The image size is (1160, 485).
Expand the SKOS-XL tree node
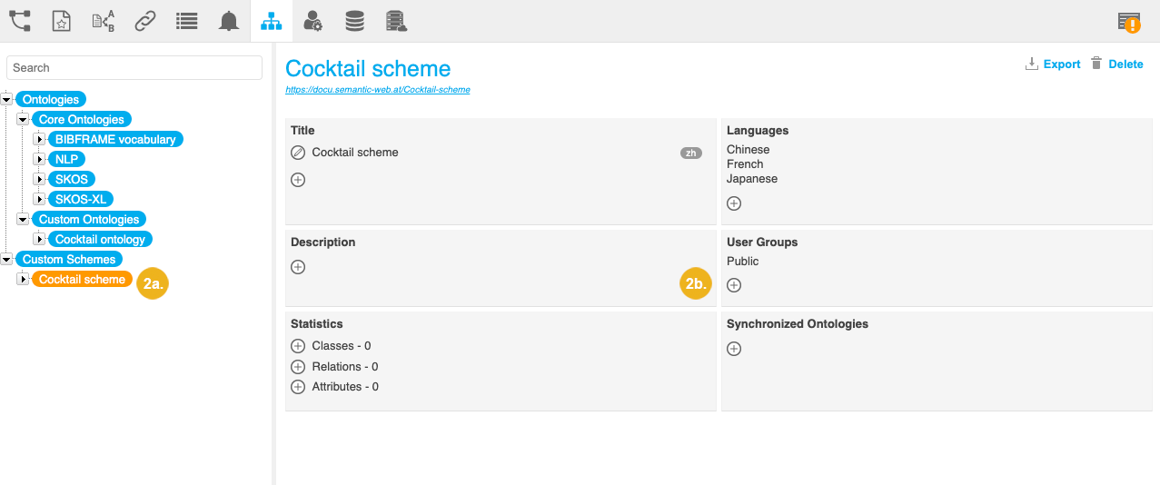click(x=39, y=199)
